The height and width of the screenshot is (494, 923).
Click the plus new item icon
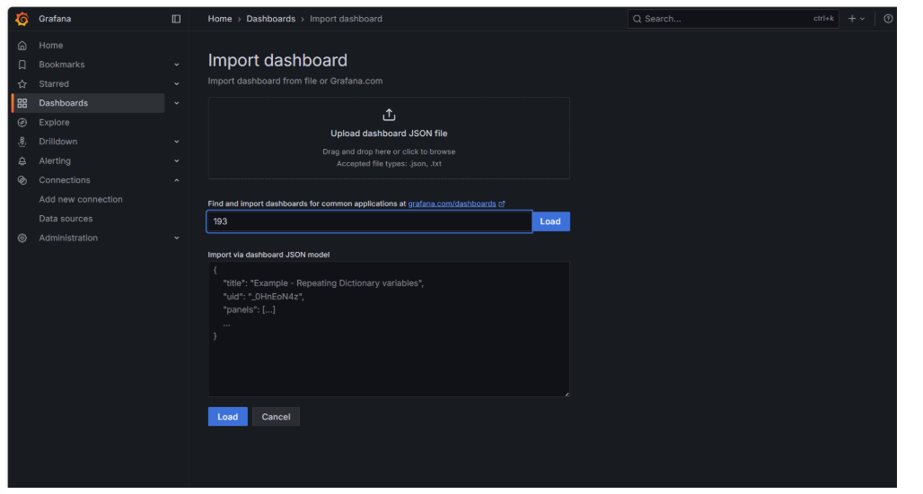(852, 19)
